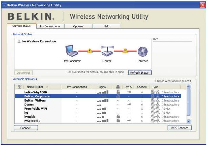
Task: Click the network list scrollbar thumb
Action: (188, 102)
